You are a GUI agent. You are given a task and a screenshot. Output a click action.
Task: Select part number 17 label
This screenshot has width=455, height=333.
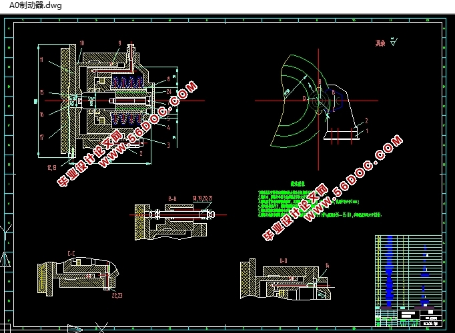click(42, 137)
